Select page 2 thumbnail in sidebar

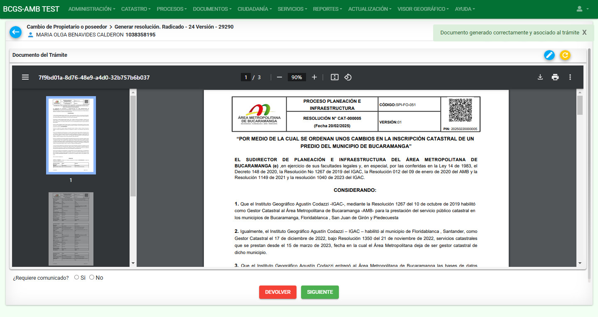tap(71, 229)
